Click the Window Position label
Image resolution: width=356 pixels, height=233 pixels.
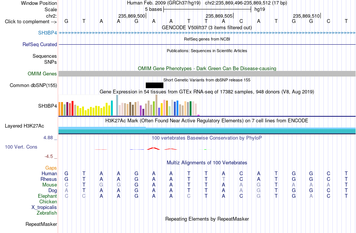point(39,3)
